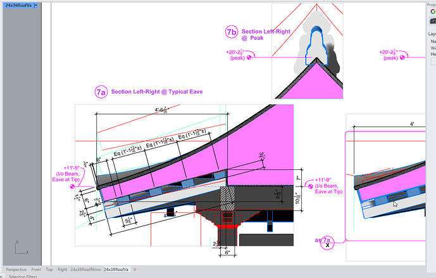Switch to the Perspective viewport tab
This screenshot has height=278, width=436.
click(16, 269)
